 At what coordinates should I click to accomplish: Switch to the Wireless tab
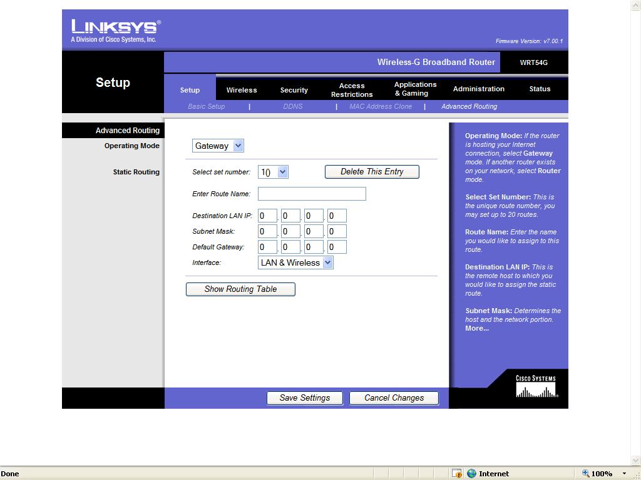point(242,90)
